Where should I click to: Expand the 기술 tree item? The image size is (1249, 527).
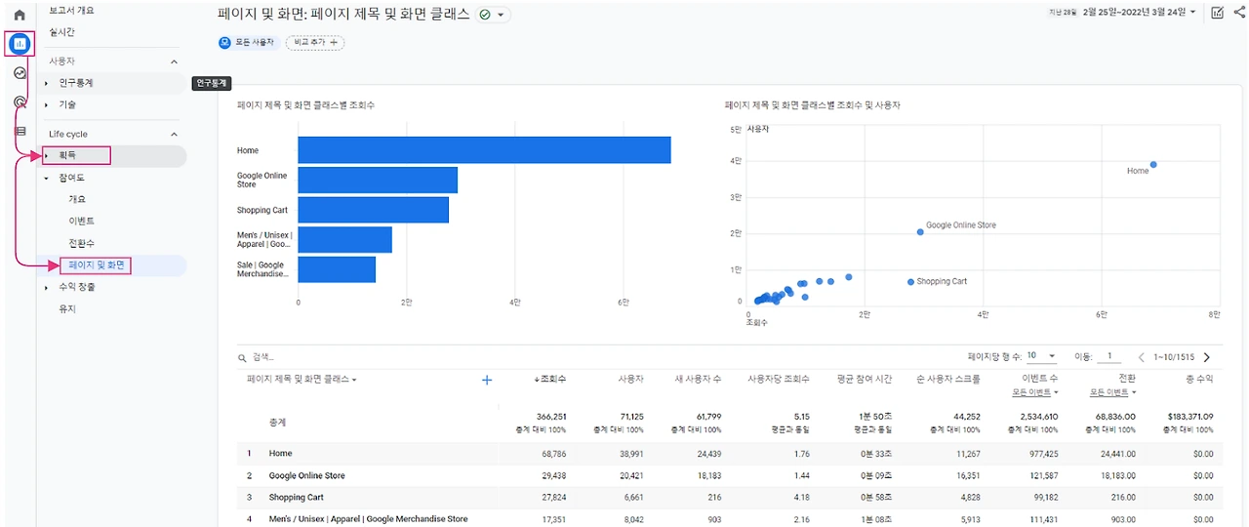46,104
